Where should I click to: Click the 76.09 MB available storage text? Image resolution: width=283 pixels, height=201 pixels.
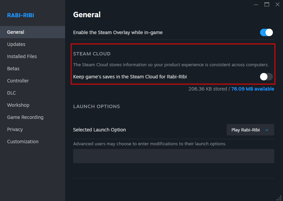tap(253, 89)
